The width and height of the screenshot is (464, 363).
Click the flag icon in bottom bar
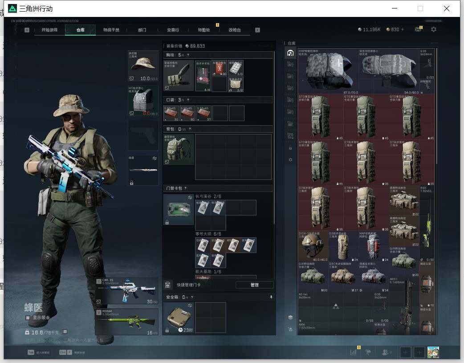(x=368, y=352)
